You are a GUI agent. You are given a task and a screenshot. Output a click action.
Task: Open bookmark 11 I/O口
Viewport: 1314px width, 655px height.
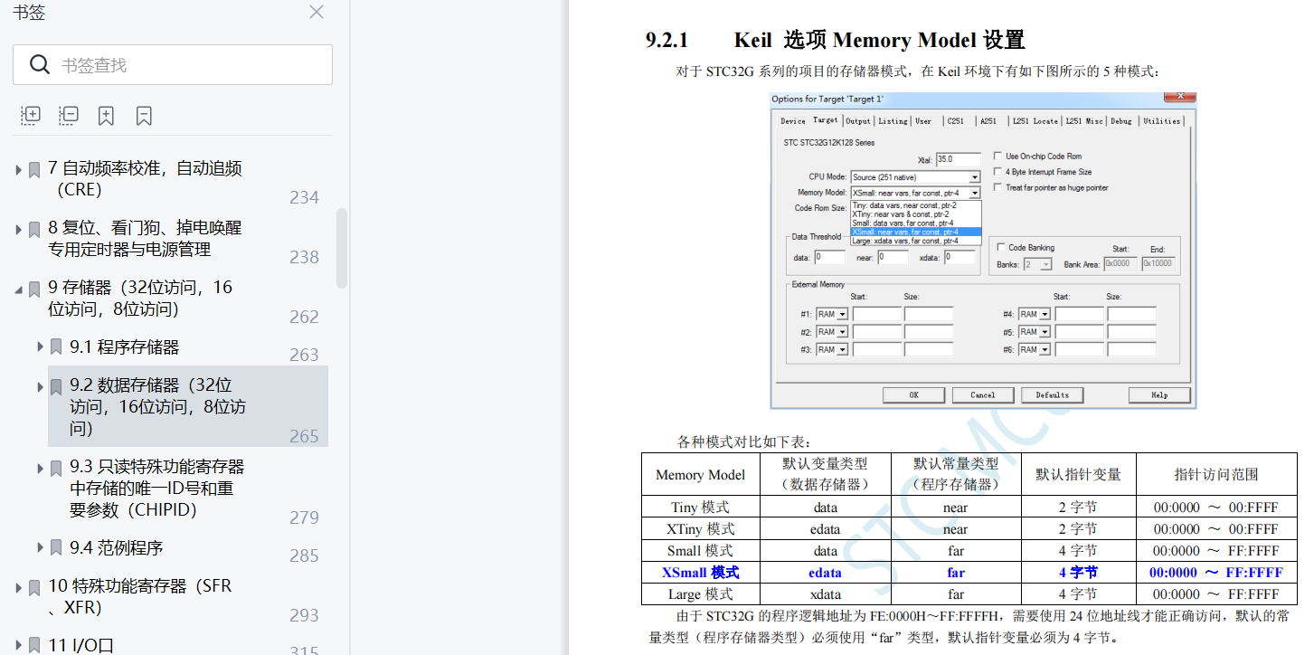(x=81, y=645)
